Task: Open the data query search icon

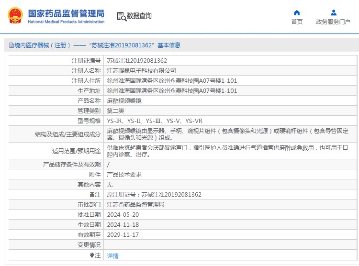Action: point(122,16)
